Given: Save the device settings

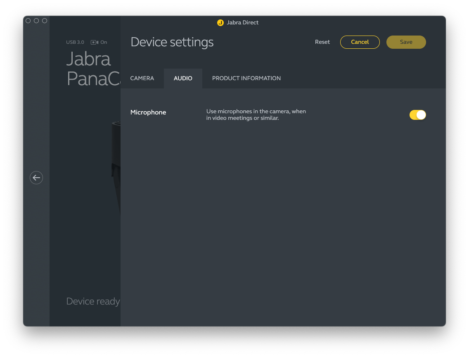Looking at the screenshot, I should click(406, 42).
